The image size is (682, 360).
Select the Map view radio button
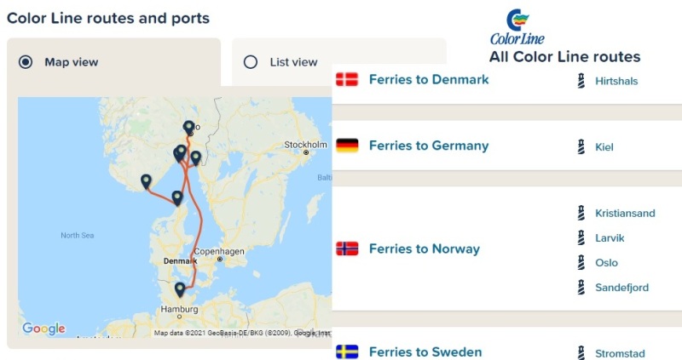pos(26,62)
